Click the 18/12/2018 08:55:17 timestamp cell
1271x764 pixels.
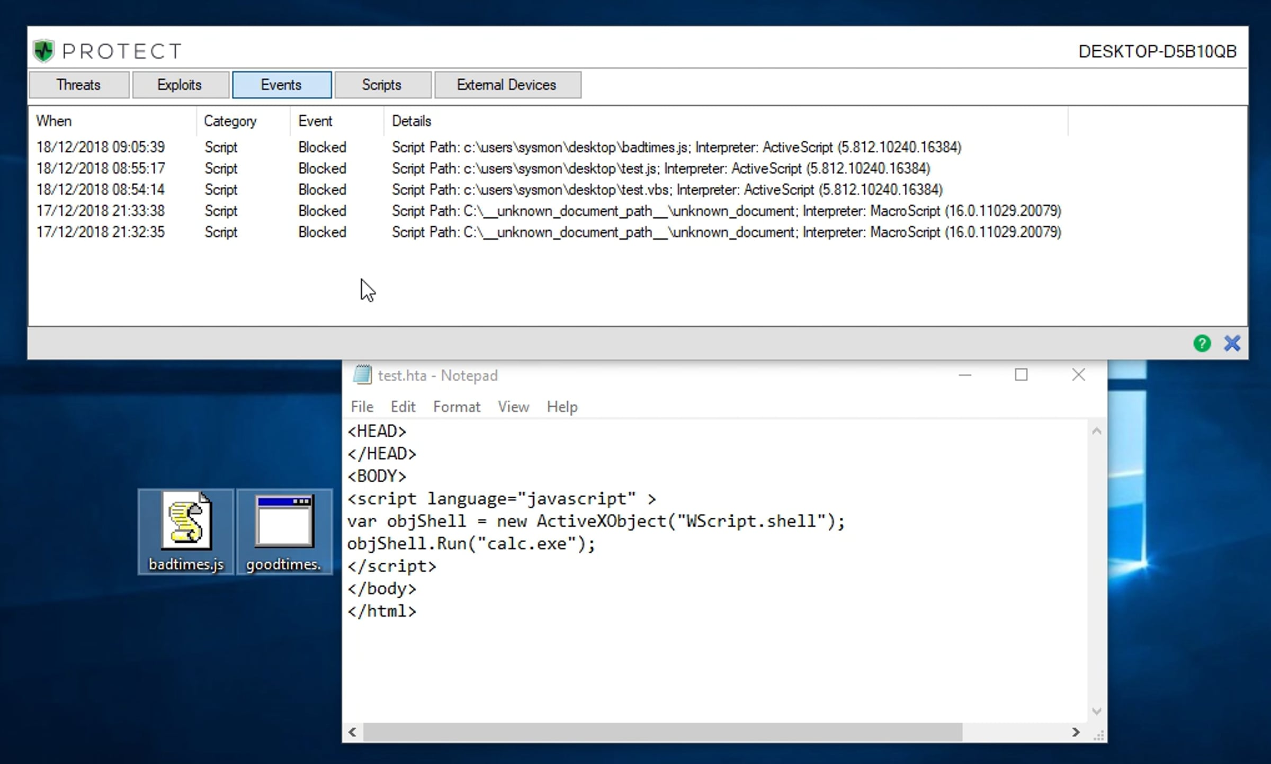[x=101, y=168]
